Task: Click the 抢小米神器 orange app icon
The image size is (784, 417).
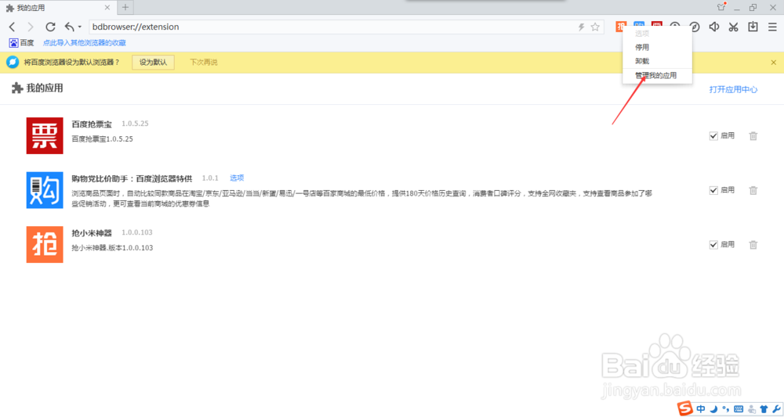Action: (x=45, y=244)
